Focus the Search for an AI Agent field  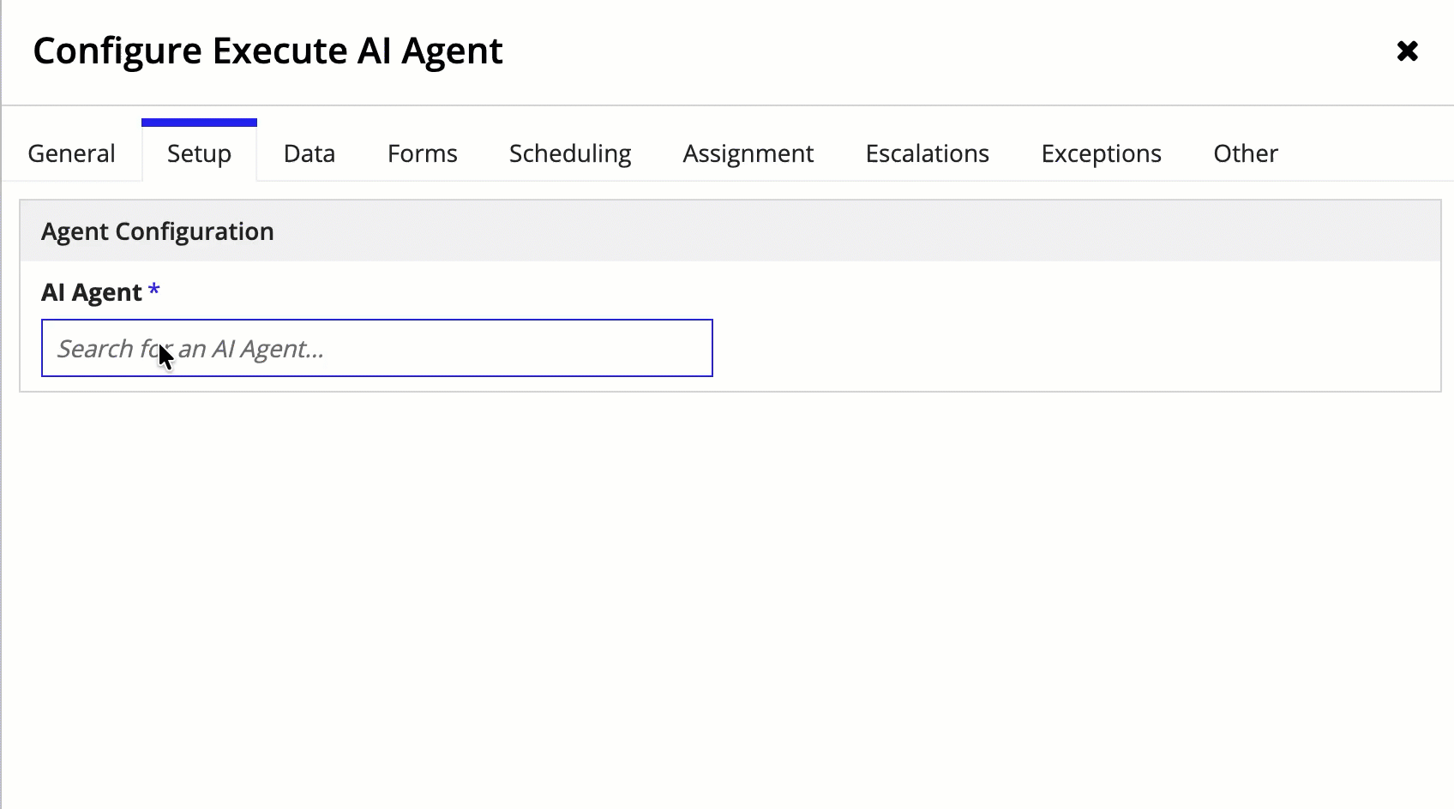click(x=377, y=348)
